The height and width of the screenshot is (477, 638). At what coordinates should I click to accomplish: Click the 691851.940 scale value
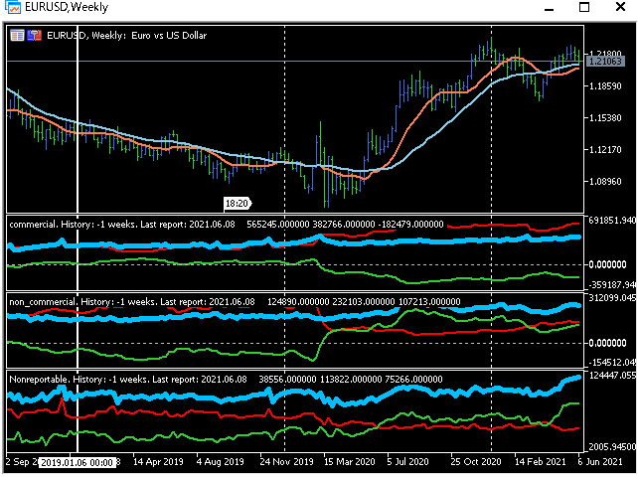(611, 221)
